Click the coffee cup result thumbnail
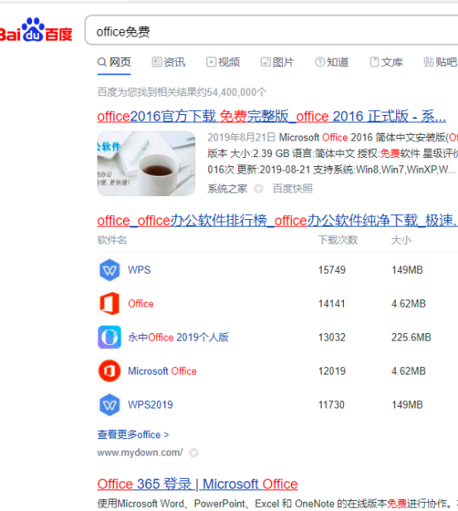 [x=146, y=163]
